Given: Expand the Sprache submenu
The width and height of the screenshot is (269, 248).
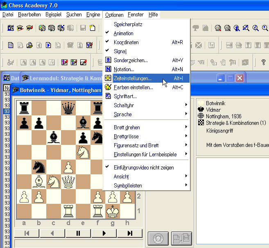Looking at the screenshot, I should click(x=147, y=114).
